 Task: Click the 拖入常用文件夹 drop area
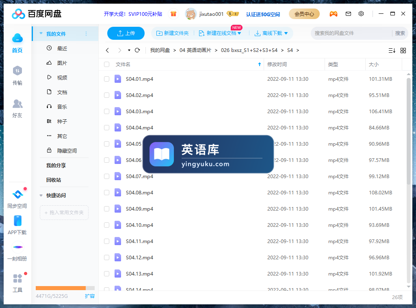point(64,213)
